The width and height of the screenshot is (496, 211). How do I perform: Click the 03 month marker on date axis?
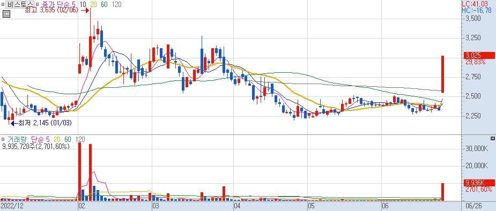point(156,206)
